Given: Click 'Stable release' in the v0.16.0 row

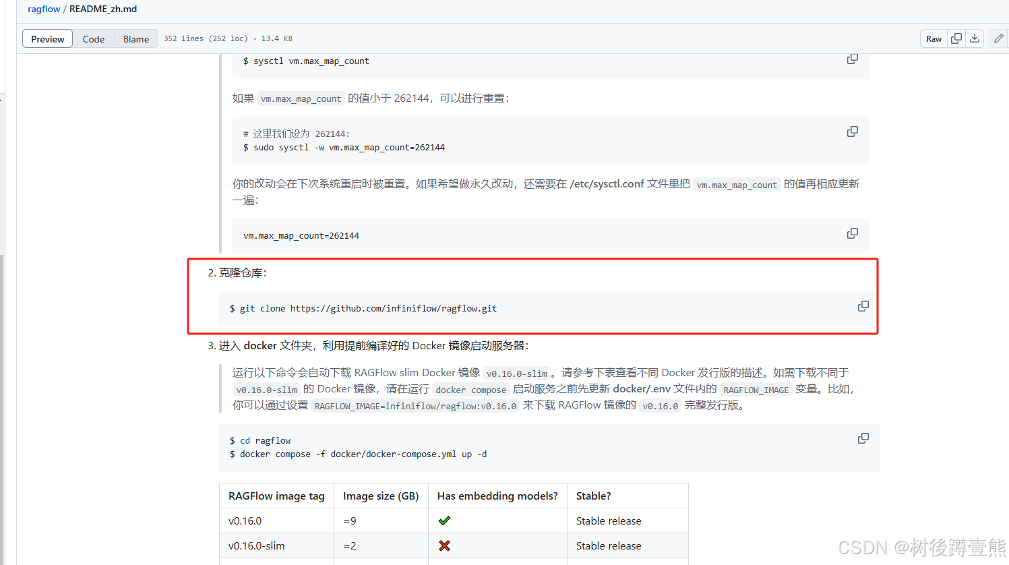Looking at the screenshot, I should click(x=609, y=521).
